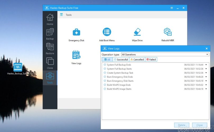Open Hasleo_Backup_Suite desktop shortcut
The height and width of the screenshot is (132, 214).
click(18, 69)
